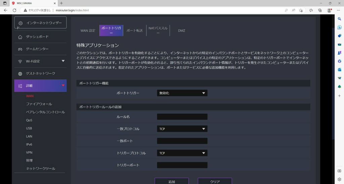Open new tab with plus icon

pos(61,3)
